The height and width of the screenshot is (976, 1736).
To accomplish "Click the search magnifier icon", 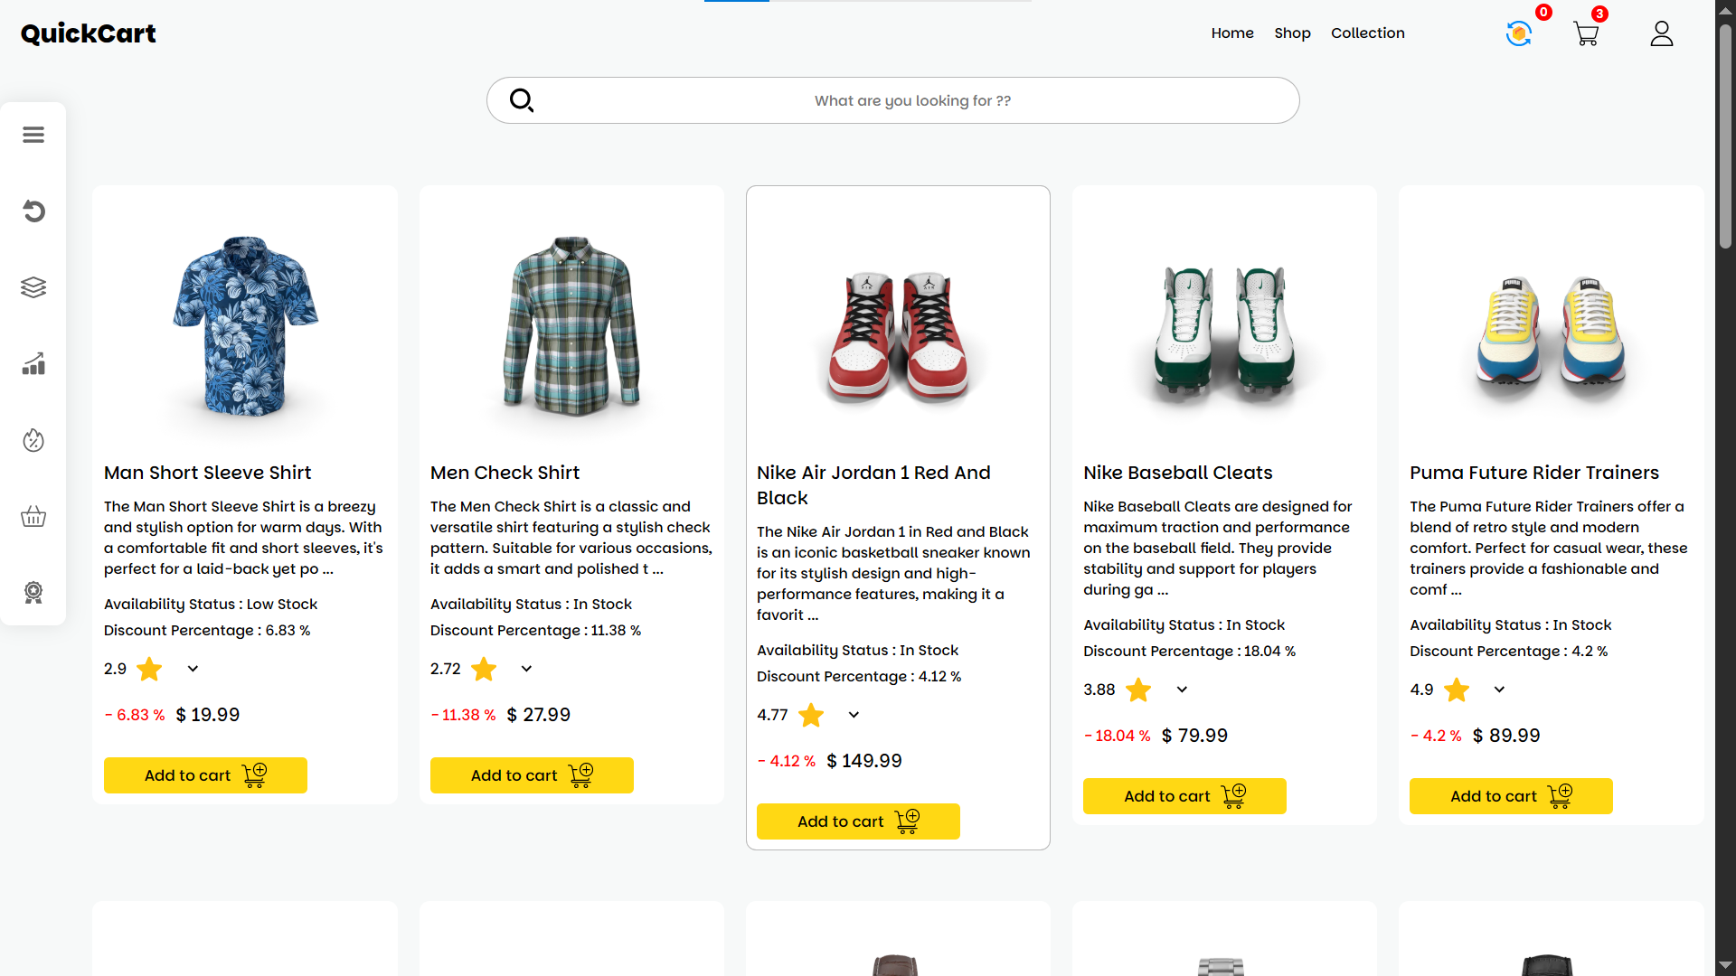I will [x=522, y=100].
